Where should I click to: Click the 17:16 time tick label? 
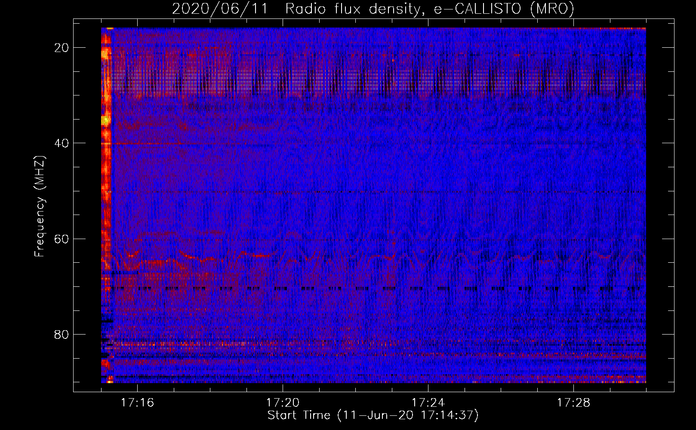click(138, 402)
